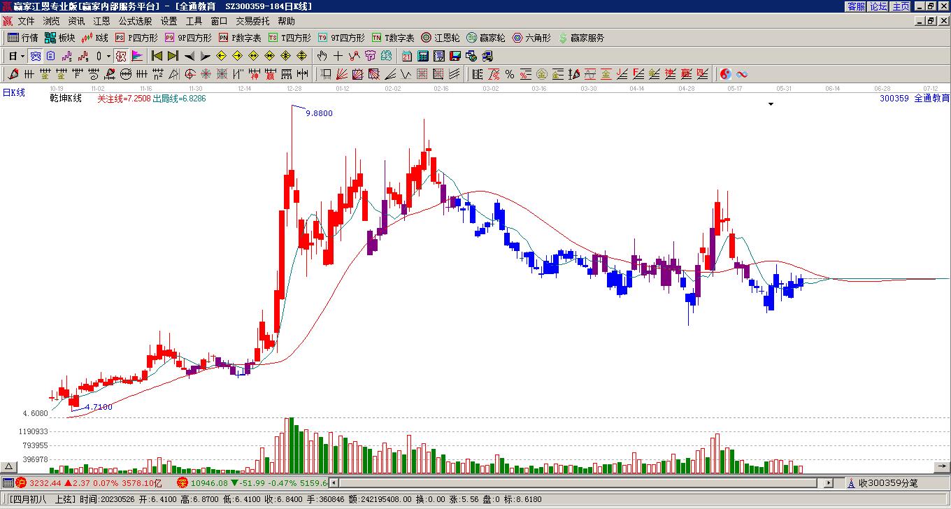Image resolution: width=951 pixels, height=509 pixels.
Task: Open the 板块 sector panel
Action: 60,38
